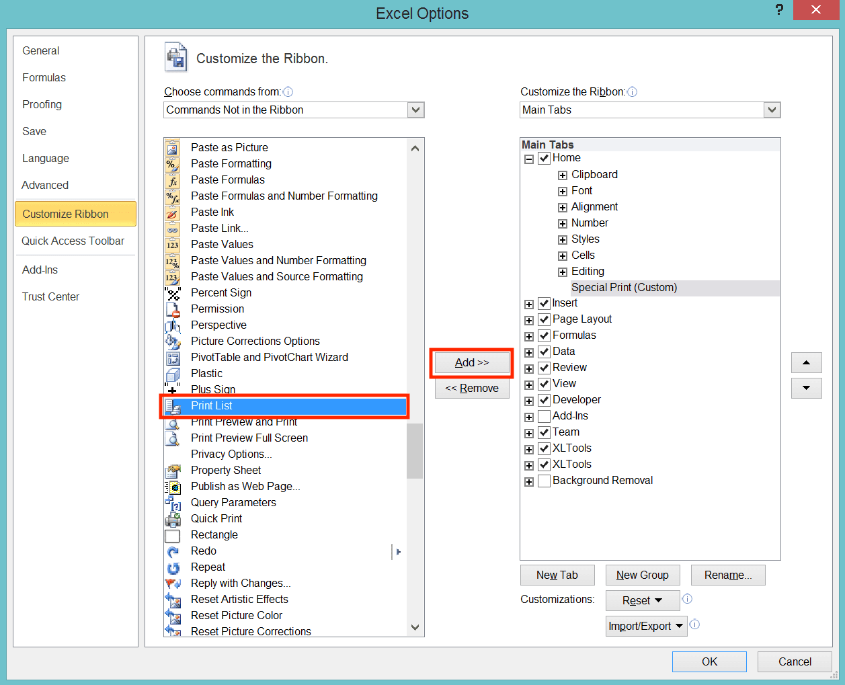Toggle the Formulas tab checkbox
This screenshot has height=685, width=845.
(545, 335)
